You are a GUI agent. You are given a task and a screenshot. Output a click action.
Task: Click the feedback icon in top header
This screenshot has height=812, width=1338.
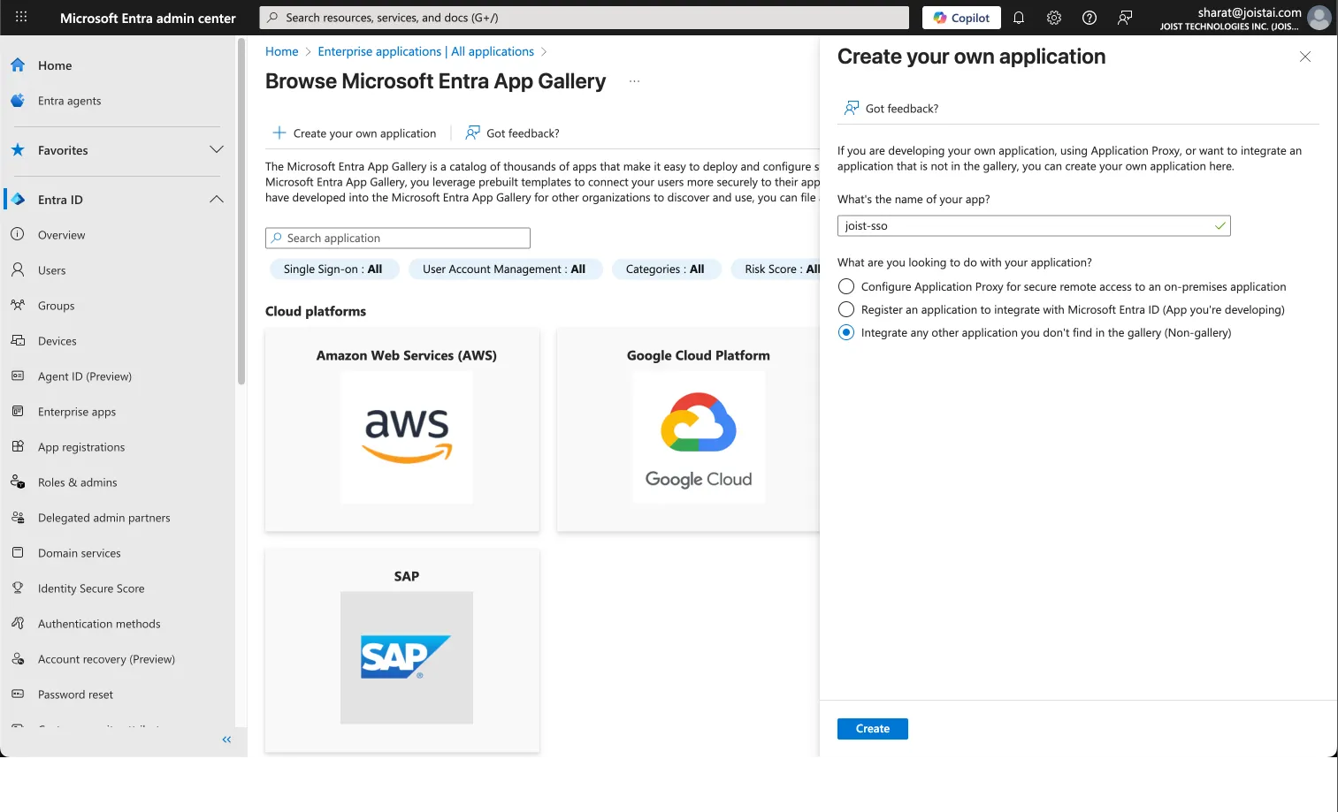1125,18
